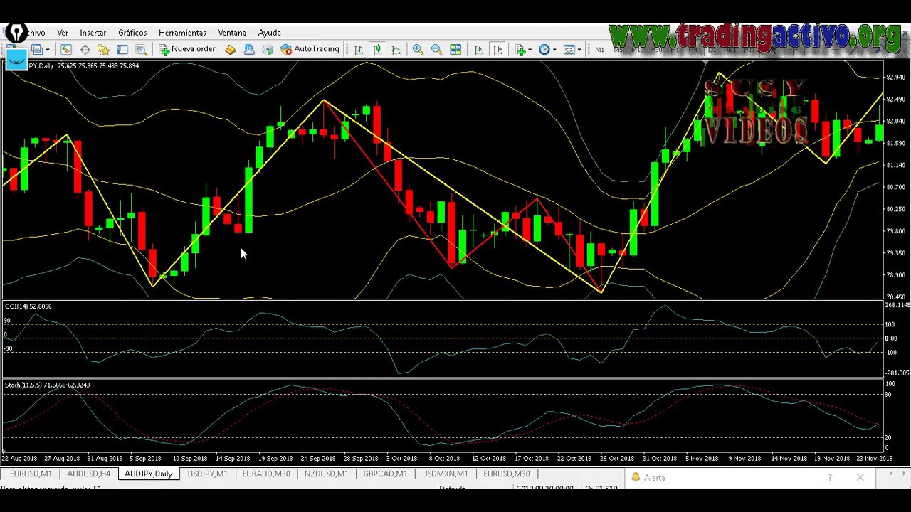Tile chart windows icon

pos(455,49)
